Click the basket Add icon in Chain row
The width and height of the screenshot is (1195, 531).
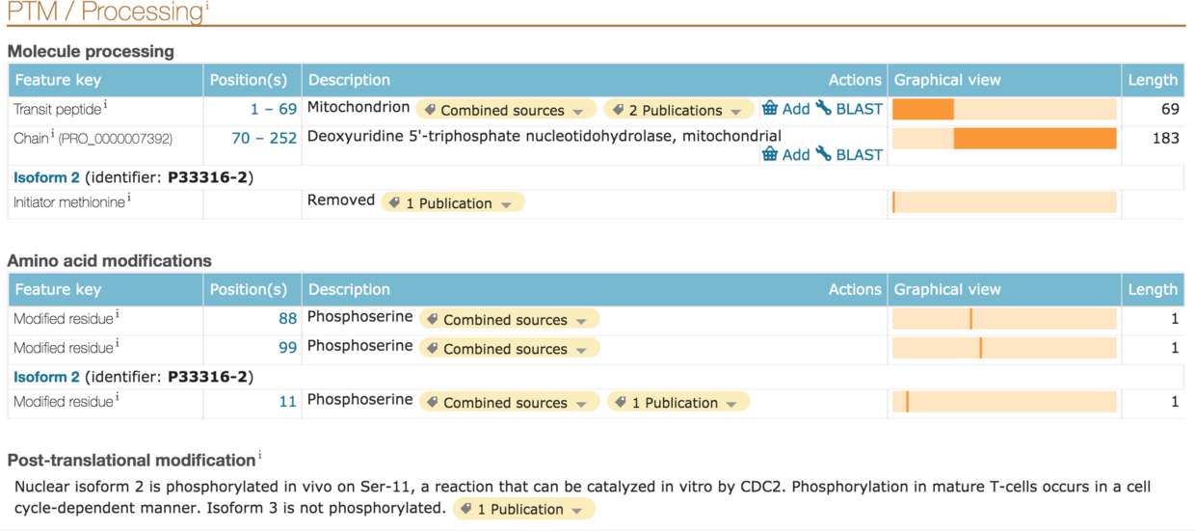(x=770, y=154)
